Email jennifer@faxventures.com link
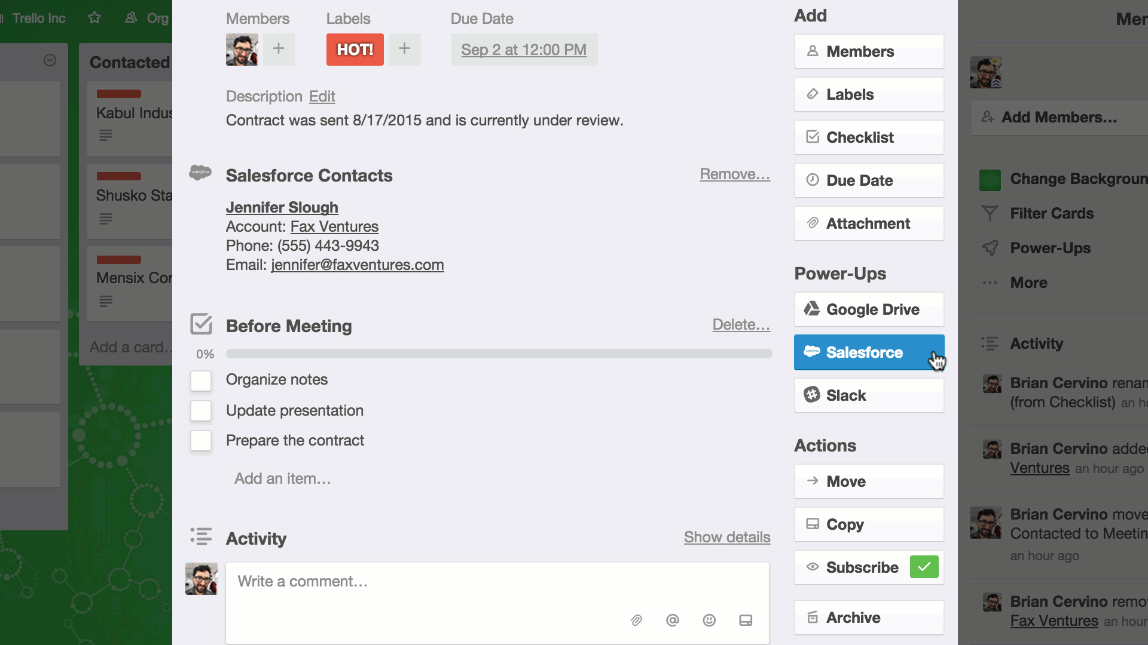The image size is (1148, 645). click(x=358, y=265)
